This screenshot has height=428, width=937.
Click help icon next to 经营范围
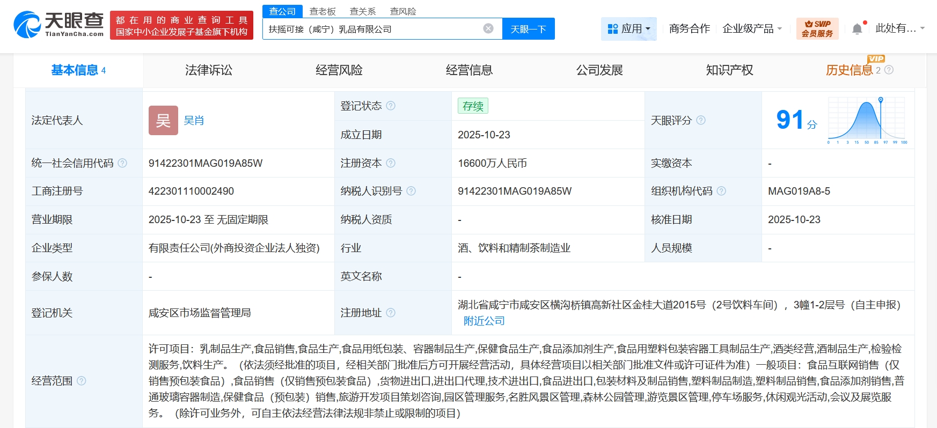(82, 381)
